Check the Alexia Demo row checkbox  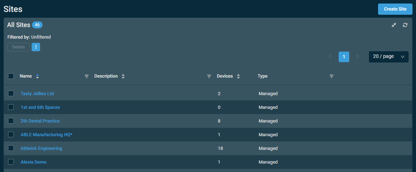11,162
